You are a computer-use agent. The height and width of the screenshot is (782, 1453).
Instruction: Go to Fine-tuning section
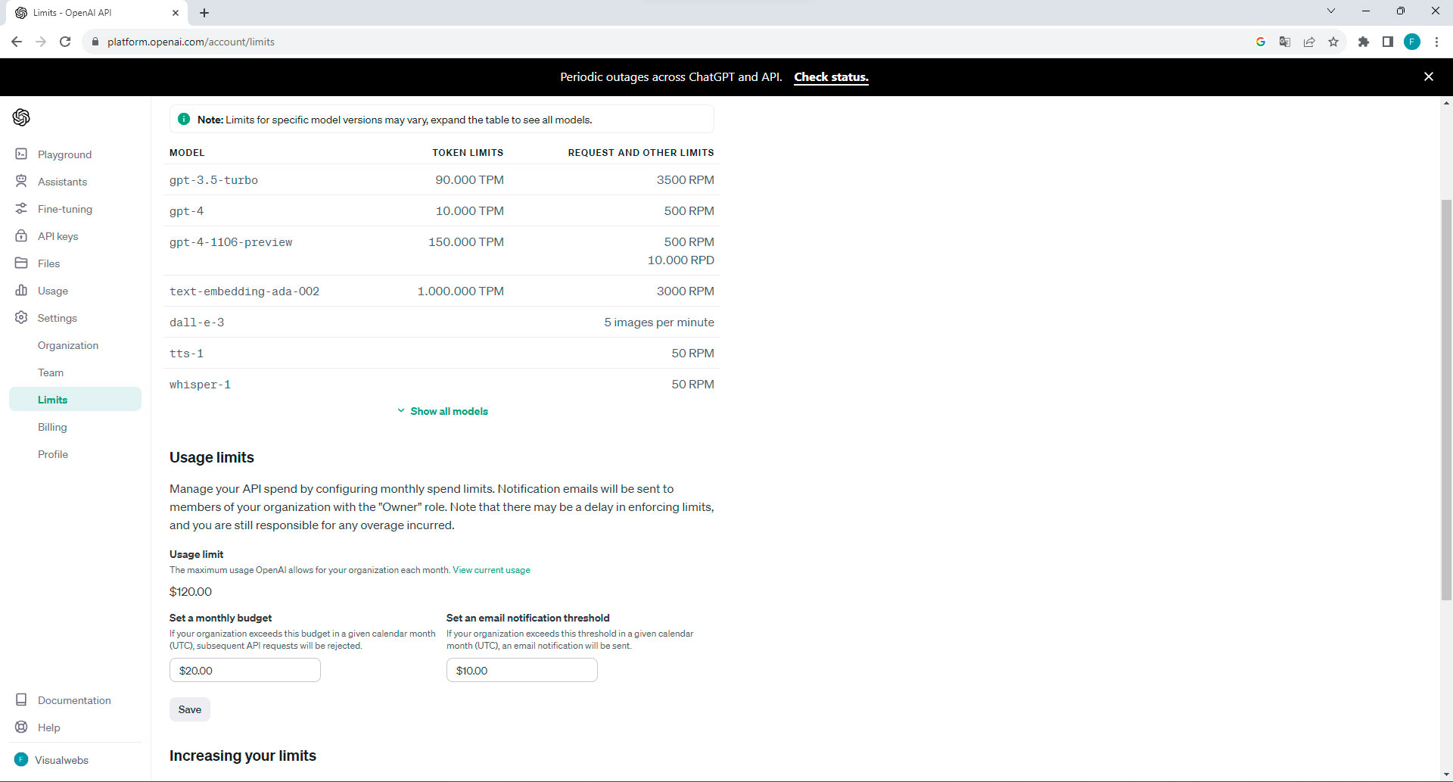tap(65, 209)
